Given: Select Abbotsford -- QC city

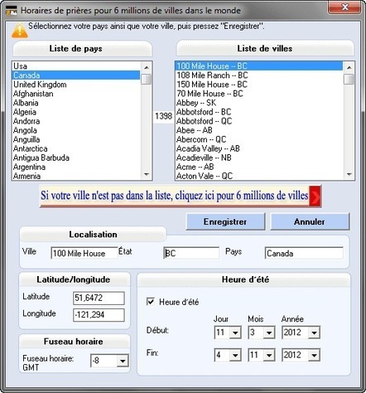Looking at the screenshot, I should [x=259, y=121].
